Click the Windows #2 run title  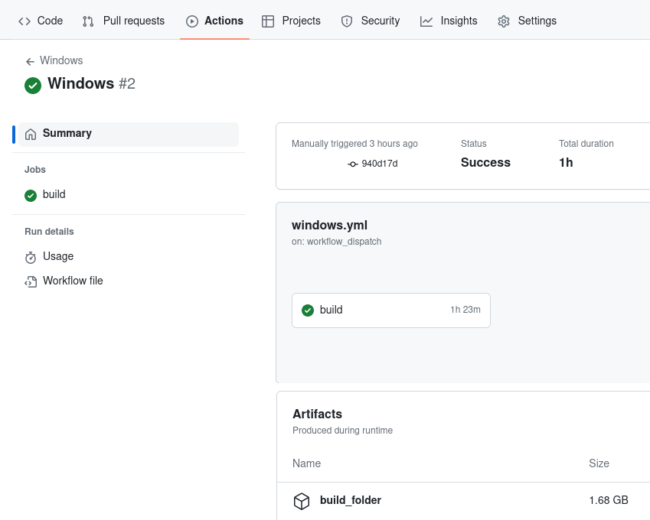[91, 83]
